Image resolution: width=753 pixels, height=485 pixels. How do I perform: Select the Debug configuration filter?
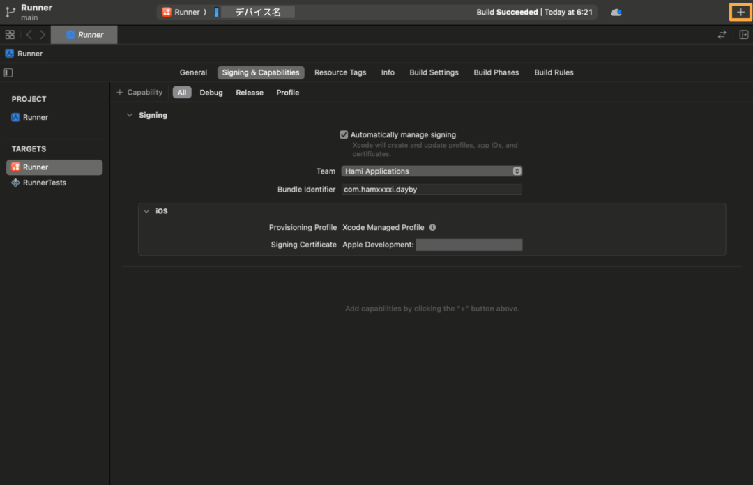click(x=211, y=93)
